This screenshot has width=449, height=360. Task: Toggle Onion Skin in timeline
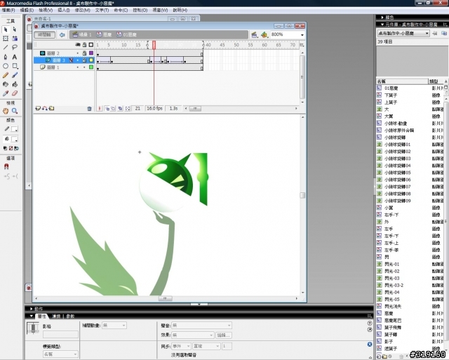pos(107,109)
